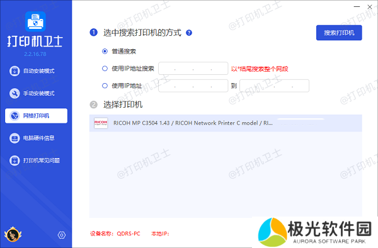Click the 网络打印机 sidebar icon
The width and height of the screenshot is (378, 248).
coord(14,116)
